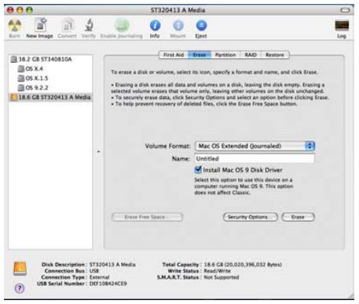The height and width of the screenshot is (304, 359).
Task: Open Security Options button
Action: pos(251,217)
